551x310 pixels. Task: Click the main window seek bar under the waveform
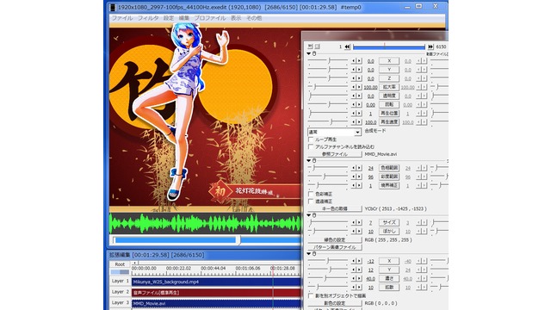click(x=207, y=240)
